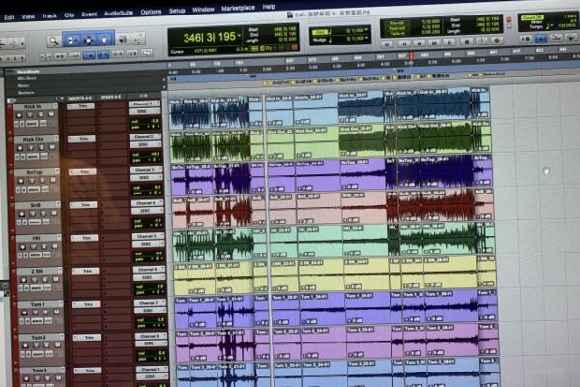580x387 pixels.
Task: Mute the SnB track
Action: click(x=54, y=213)
